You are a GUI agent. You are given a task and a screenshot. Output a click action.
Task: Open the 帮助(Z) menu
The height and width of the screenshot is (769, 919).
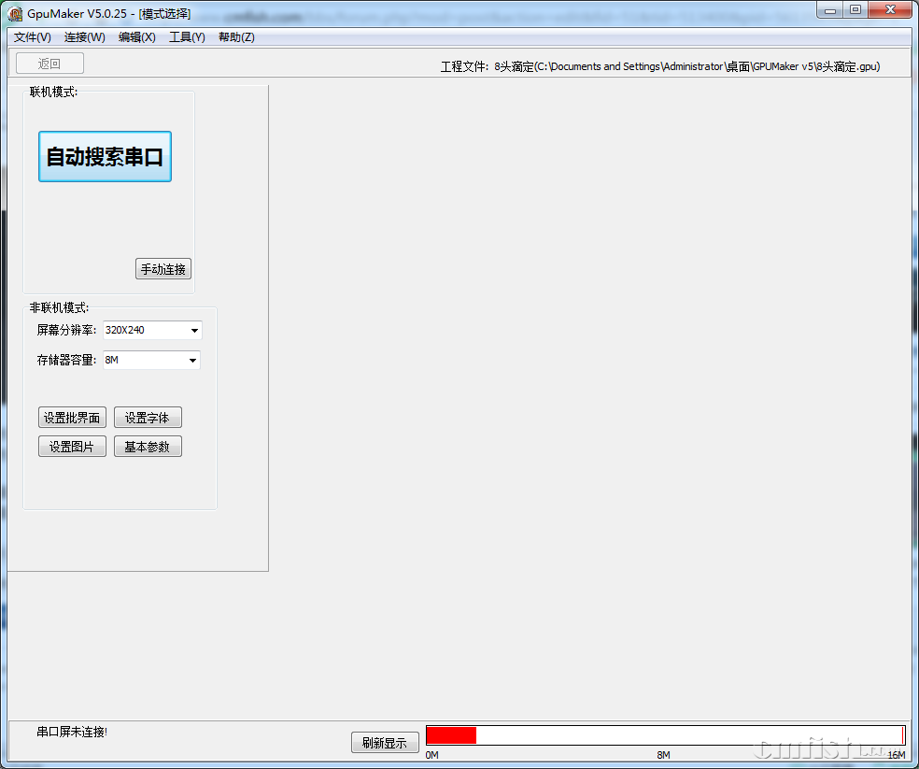(236, 37)
